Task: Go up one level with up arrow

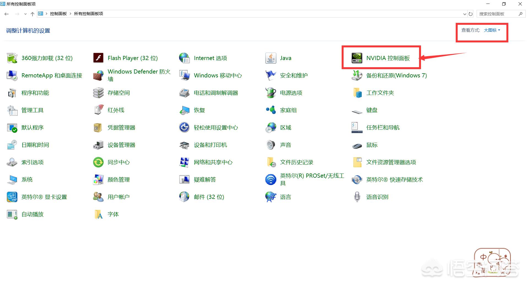Action: (33, 14)
